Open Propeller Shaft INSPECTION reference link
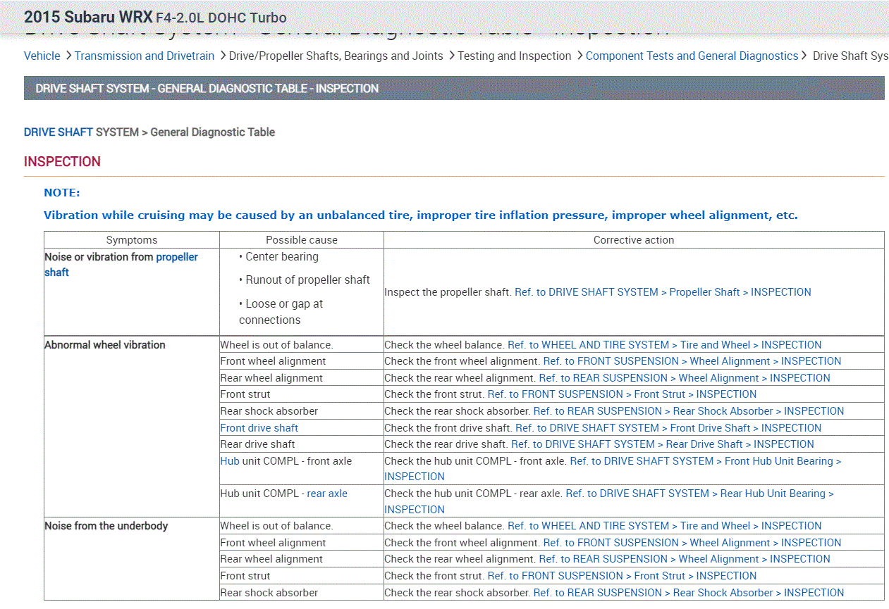 tap(663, 291)
